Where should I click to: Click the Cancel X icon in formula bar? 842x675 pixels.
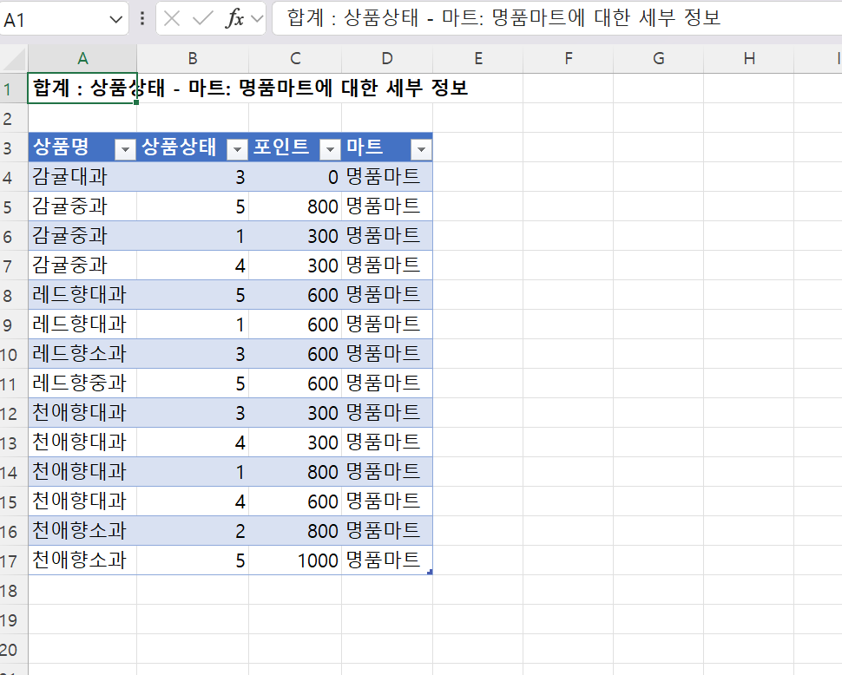tap(173, 19)
